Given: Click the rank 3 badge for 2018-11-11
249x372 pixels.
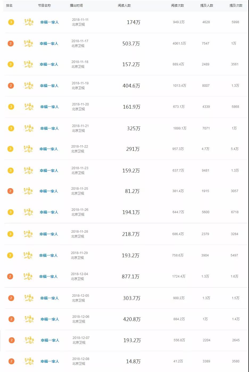Looking at the screenshot, I should pos(11,22).
